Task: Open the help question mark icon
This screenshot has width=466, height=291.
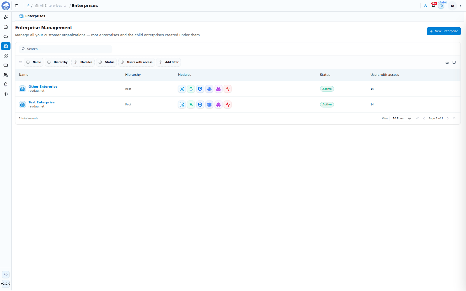Action: [6, 274]
